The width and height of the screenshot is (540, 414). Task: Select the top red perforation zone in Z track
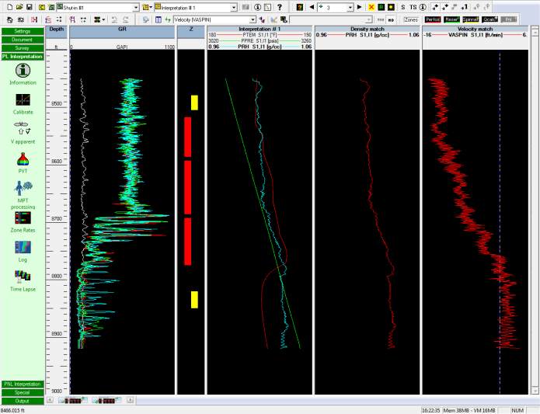point(188,137)
